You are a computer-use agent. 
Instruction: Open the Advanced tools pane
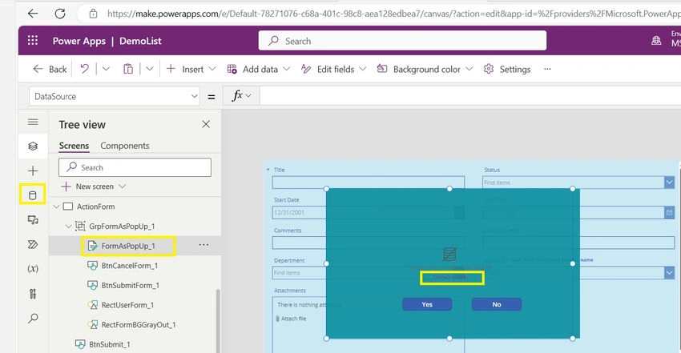click(x=33, y=294)
